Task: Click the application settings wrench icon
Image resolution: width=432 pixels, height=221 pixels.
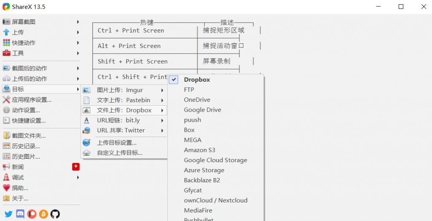Action: pyautogui.click(x=6, y=99)
